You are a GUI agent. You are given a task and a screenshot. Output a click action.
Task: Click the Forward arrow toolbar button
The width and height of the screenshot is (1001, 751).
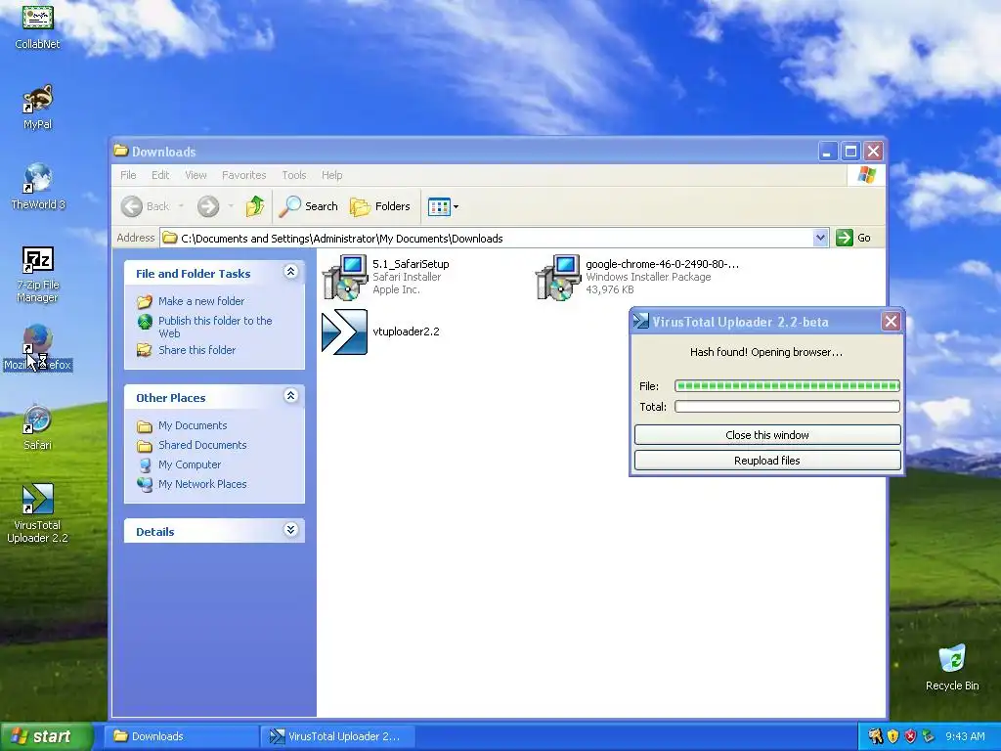(208, 206)
